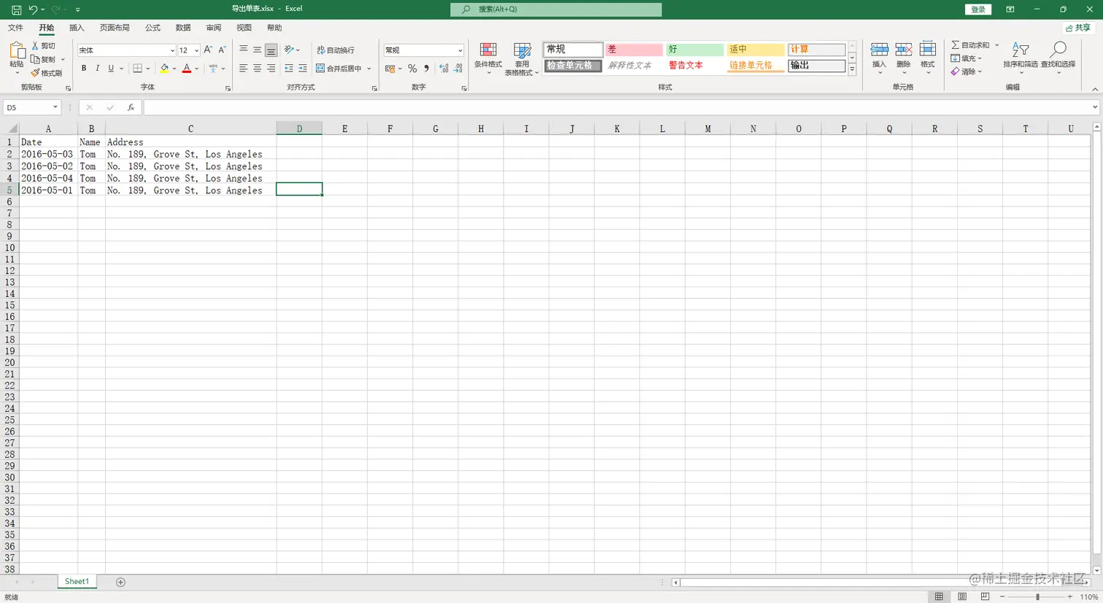Toggle italic formatting

point(97,69)
